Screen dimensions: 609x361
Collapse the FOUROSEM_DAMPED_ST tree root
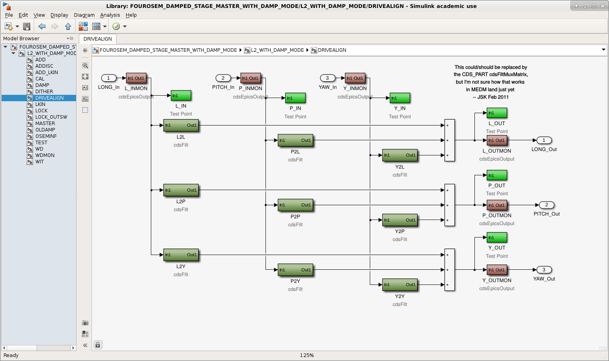[x=5, y=47]
